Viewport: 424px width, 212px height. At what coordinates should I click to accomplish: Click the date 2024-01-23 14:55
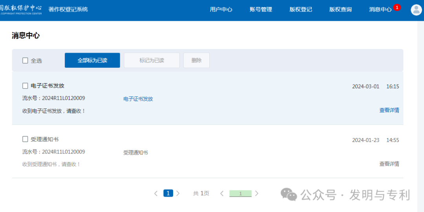pos(376,140)
